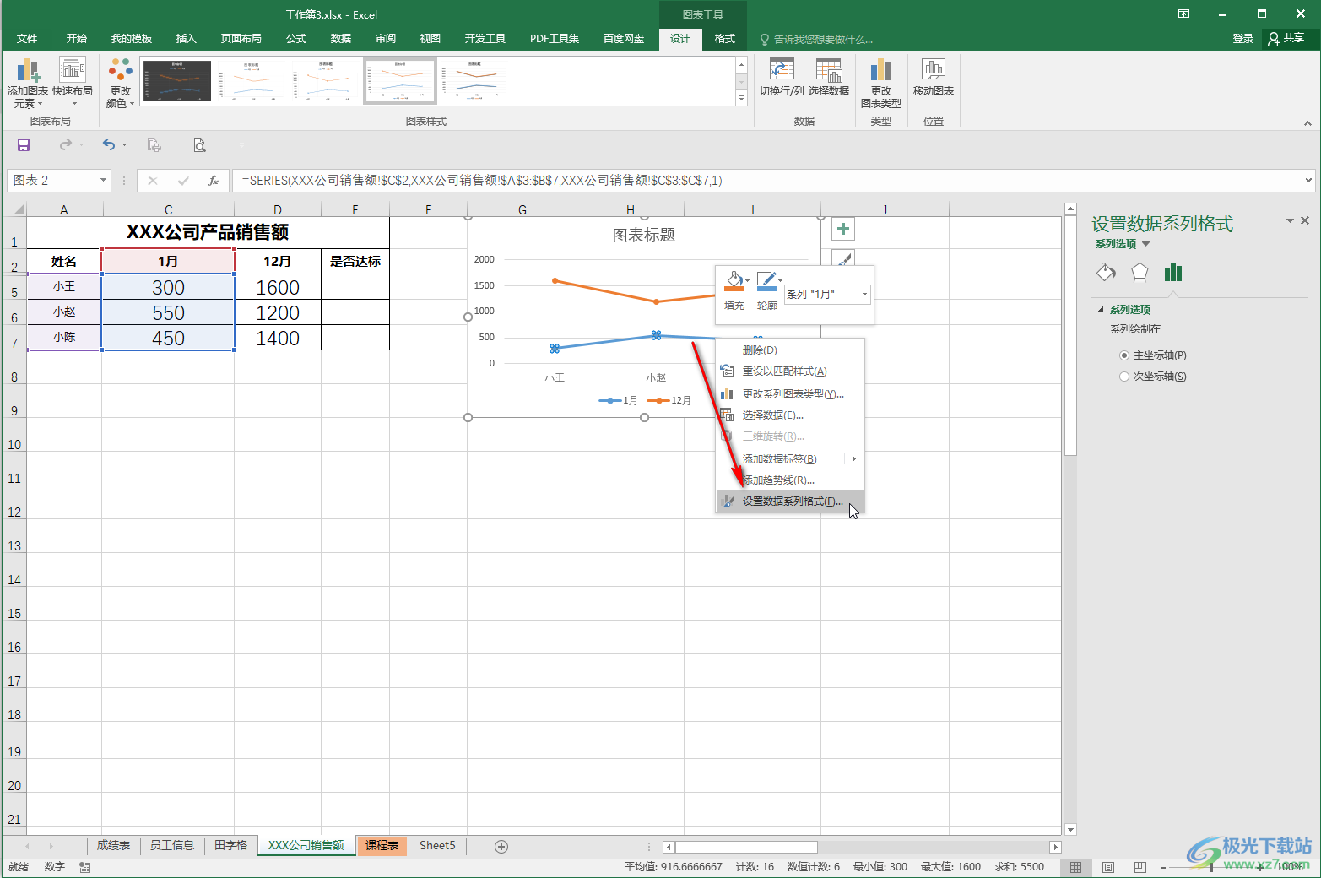Image resolution: width=1321 pixels, height=878 pixels.
Task: Collapse the ribbon with the chevron
Action: coord(1307,123)
